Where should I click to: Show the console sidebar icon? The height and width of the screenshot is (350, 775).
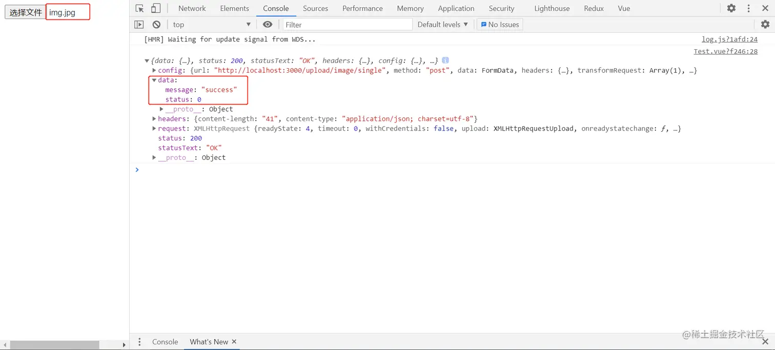[139, 25]
